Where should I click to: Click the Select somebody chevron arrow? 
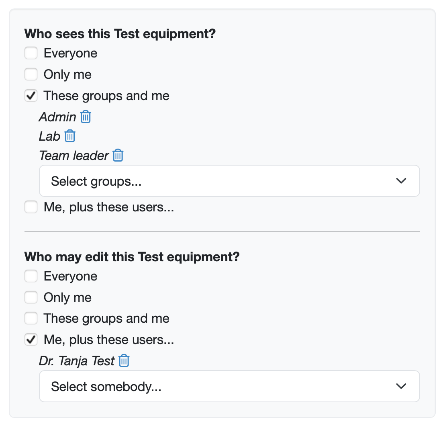click(x=401, y=387)
